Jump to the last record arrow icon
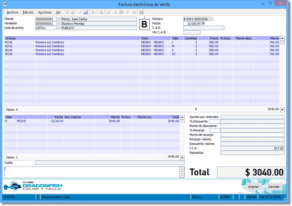This screenshot has width=292, height=206. [134, 12]
